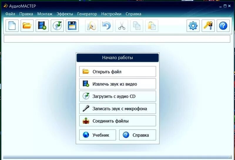
Task: Open the Настройки menu
Action: (x=111, y=14)
